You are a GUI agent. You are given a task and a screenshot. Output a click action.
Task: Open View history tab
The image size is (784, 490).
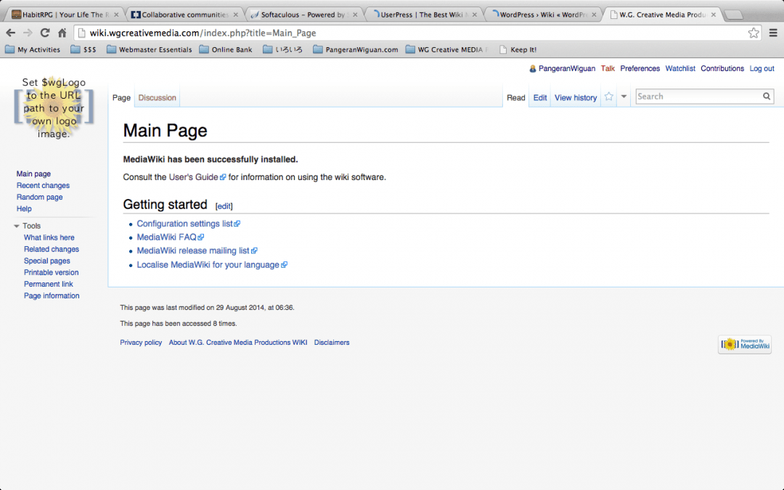[576, 97]
